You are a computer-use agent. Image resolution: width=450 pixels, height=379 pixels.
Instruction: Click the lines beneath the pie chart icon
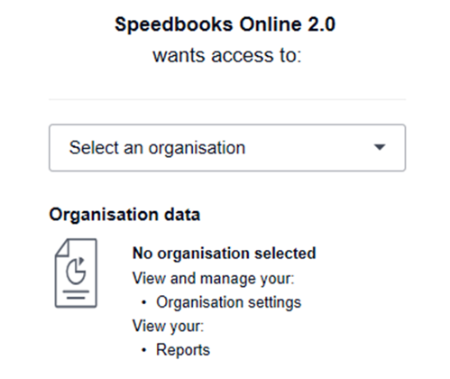point(76,294)
